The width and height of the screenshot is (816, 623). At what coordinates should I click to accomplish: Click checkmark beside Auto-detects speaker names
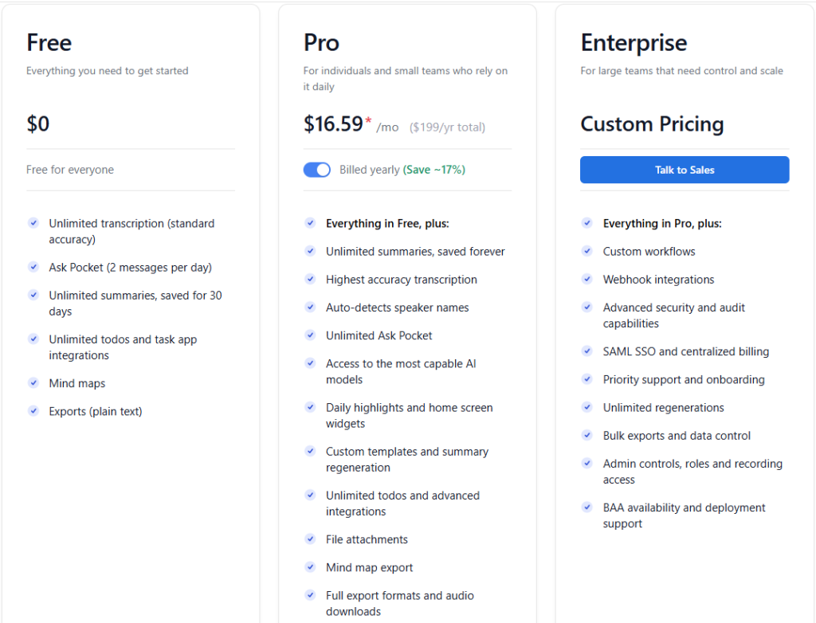(x=310, y=307)
